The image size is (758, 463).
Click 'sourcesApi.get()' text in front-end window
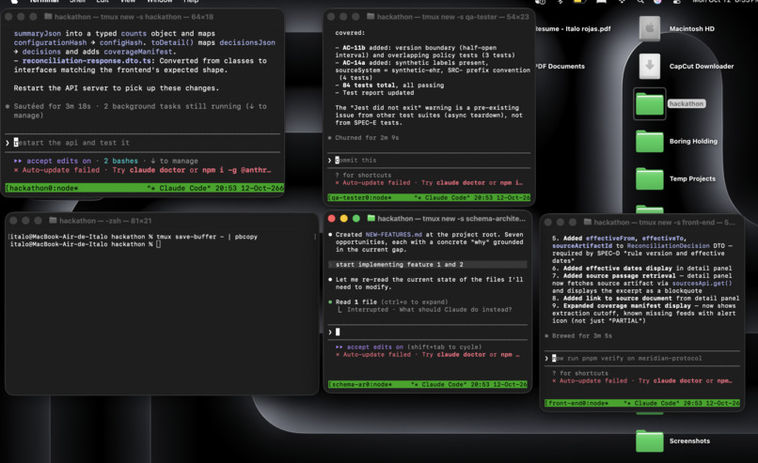702,284
